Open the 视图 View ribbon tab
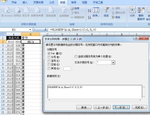150x115 pixels. click(85, 2)
